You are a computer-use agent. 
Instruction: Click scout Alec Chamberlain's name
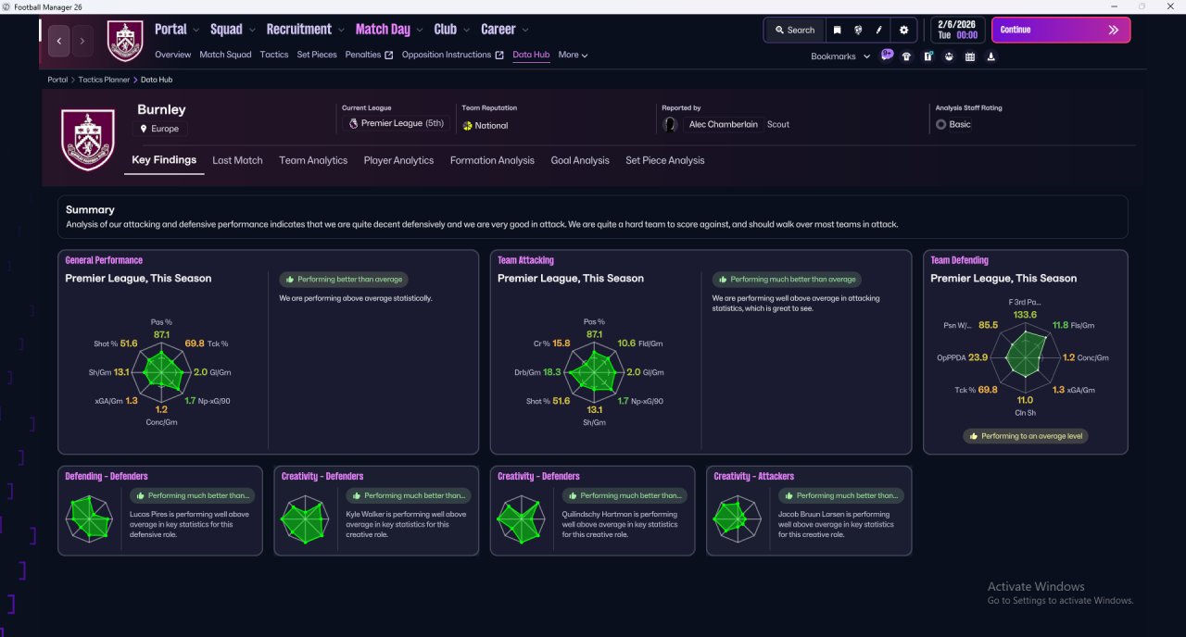[725, 124]
